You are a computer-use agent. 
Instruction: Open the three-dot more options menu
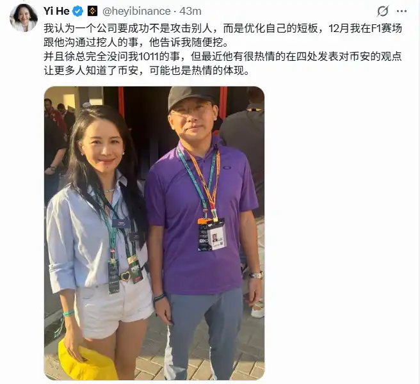point(402,12)
